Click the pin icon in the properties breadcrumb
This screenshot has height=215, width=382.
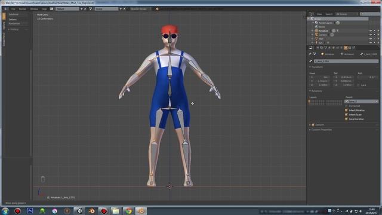pyautogui.click(x=310, y=54)
